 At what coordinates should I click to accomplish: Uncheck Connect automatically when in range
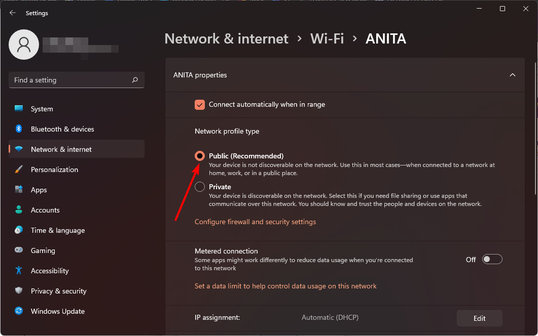pyautogui.click(x=200, y=105)
